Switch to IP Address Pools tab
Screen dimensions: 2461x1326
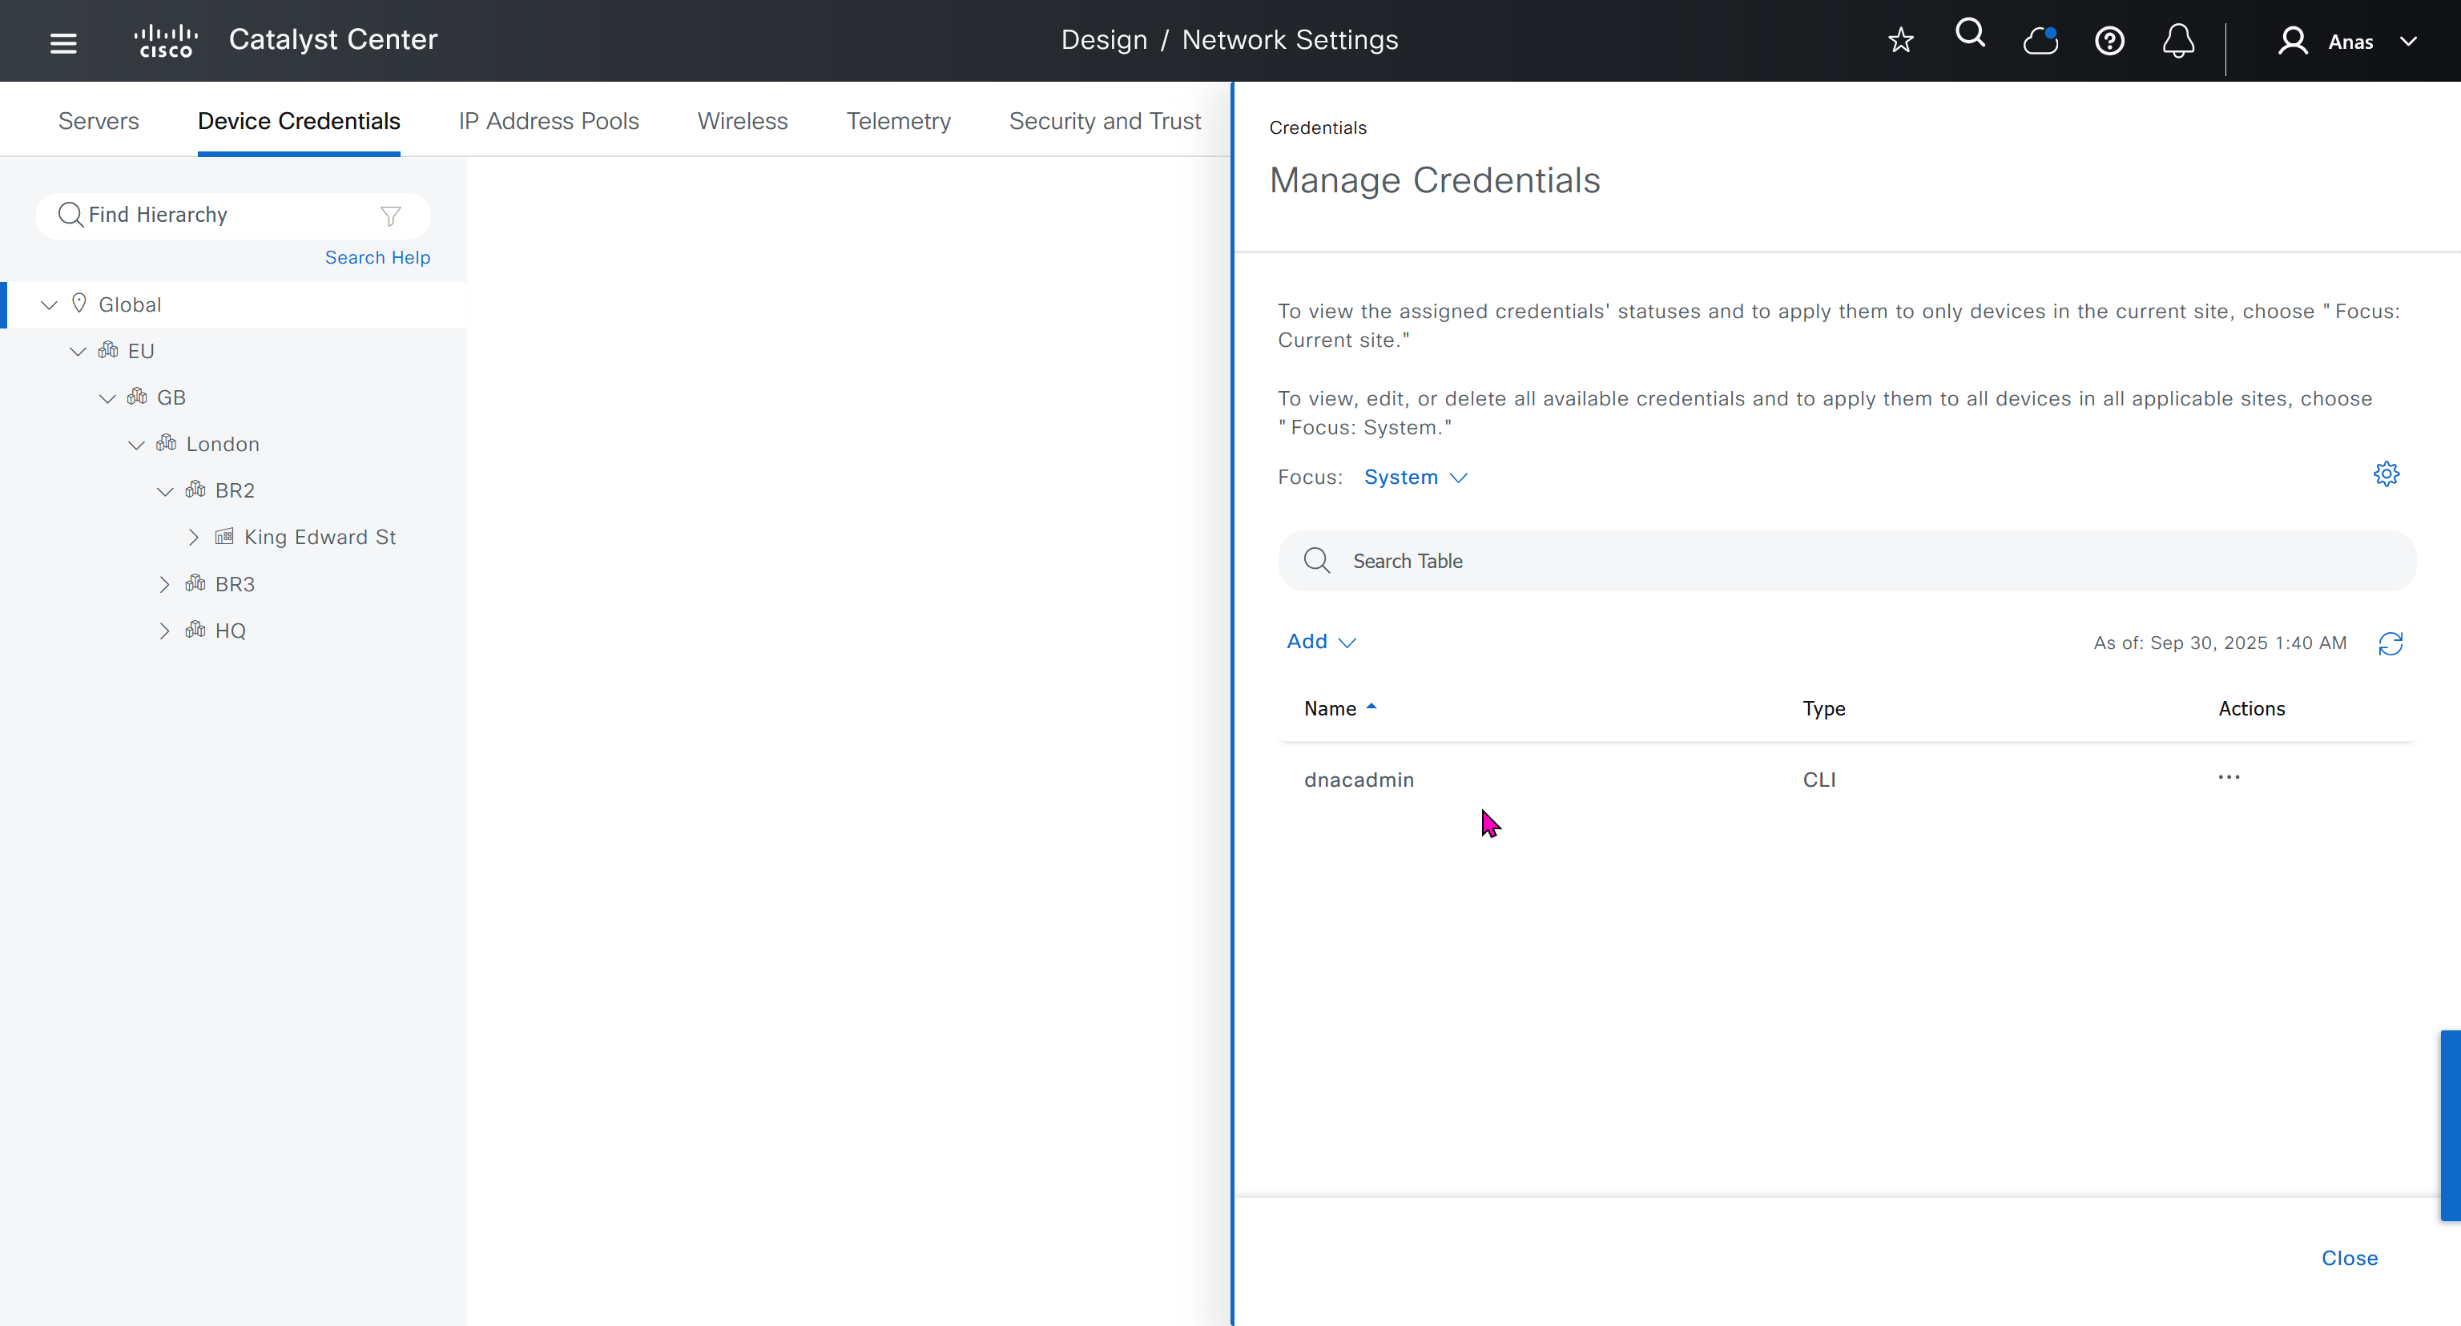[549, 121]
